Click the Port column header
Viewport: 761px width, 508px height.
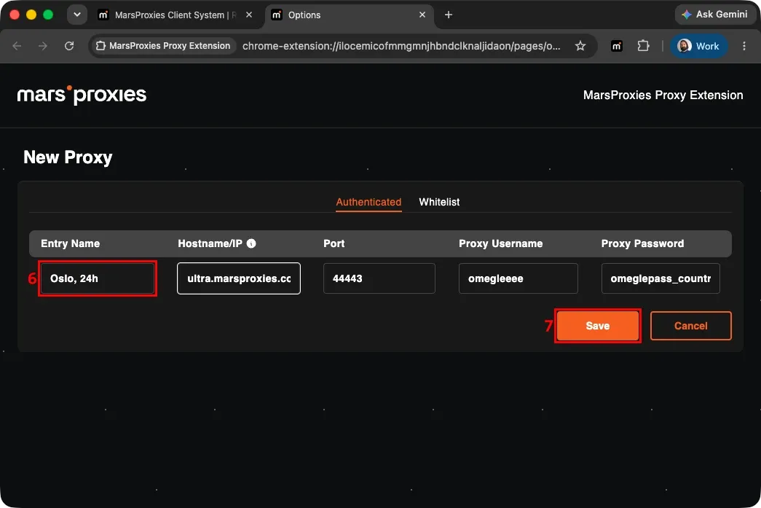point(334,244)
